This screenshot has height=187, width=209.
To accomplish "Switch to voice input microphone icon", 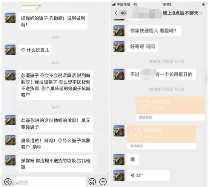I will [8, 181].
